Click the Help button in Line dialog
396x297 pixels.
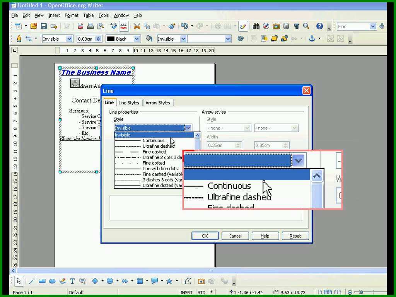click(265, 236)
